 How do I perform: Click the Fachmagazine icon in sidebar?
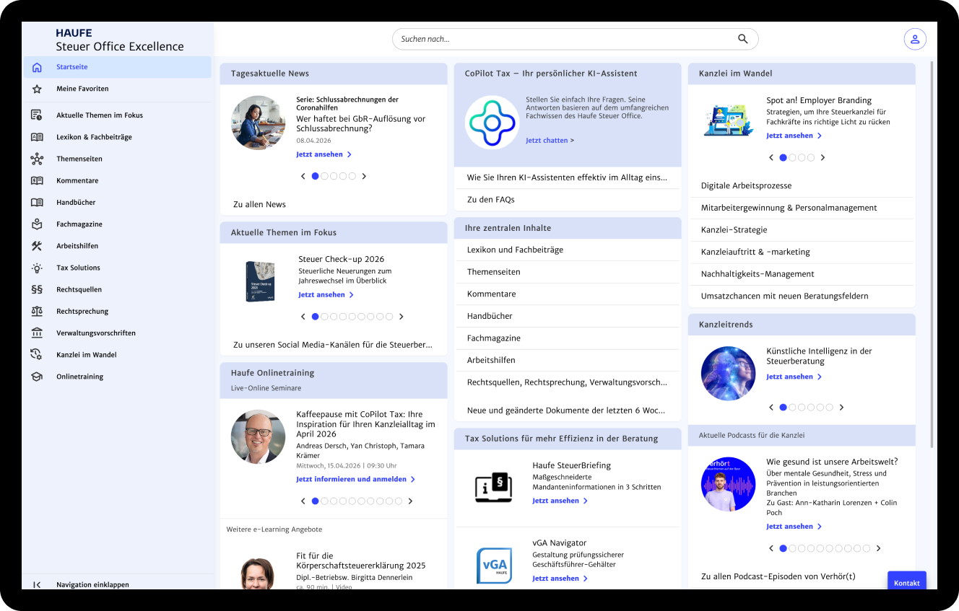tap(37, 224)
